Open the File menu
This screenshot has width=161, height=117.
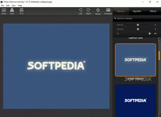coord(2,5)
